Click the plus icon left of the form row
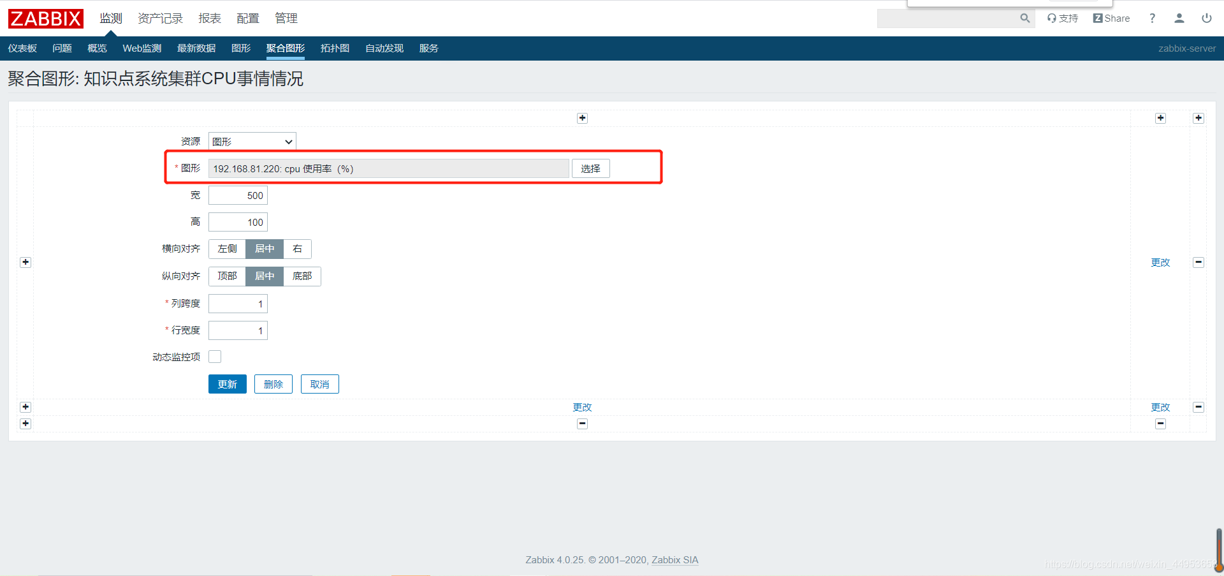The image size is (1224, 576). point(25,262)
